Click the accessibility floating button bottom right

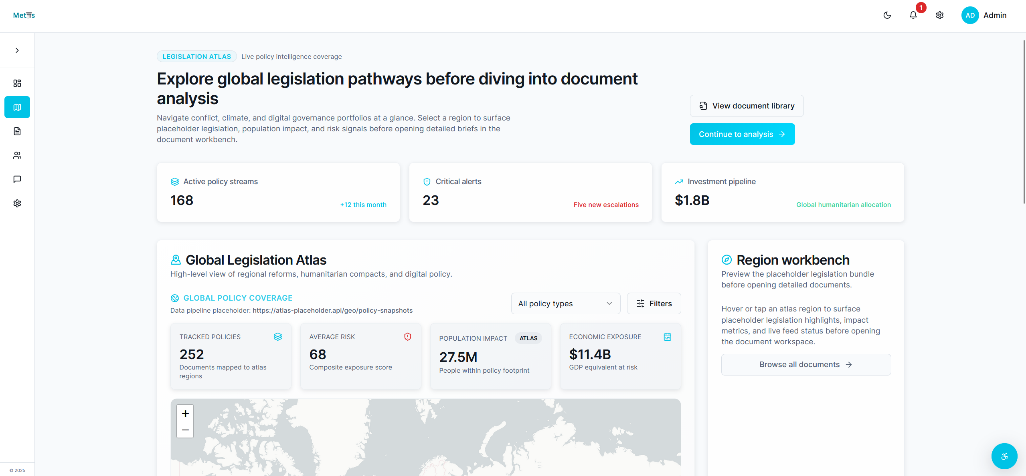tap(1004, 456)
